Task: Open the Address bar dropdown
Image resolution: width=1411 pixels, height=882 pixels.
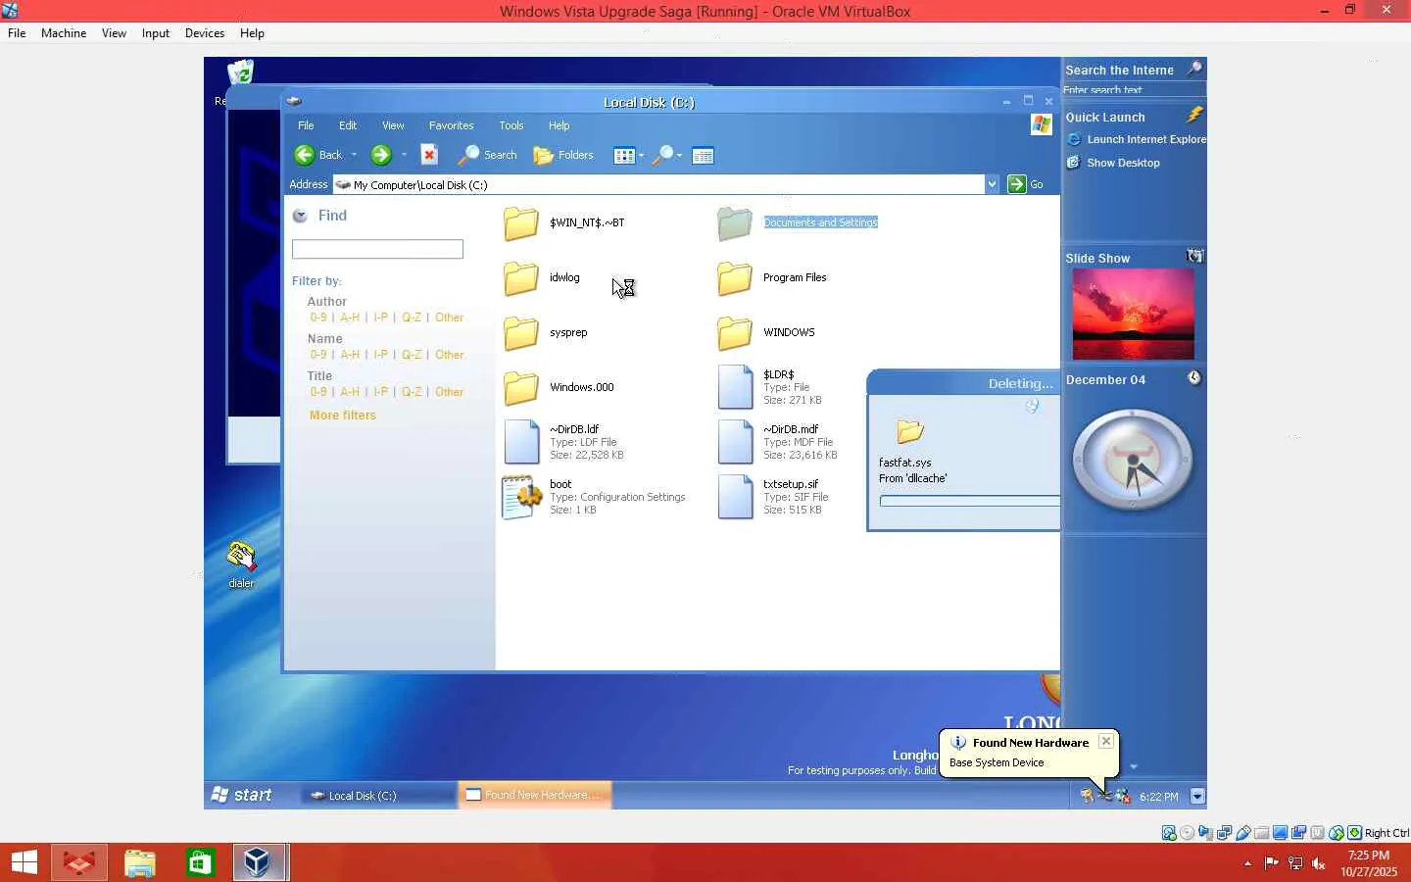Action: pos(992,184)
